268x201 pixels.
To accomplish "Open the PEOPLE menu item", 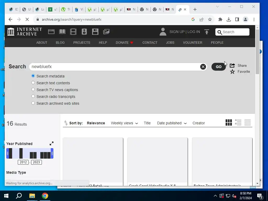I will click(217, 43).
